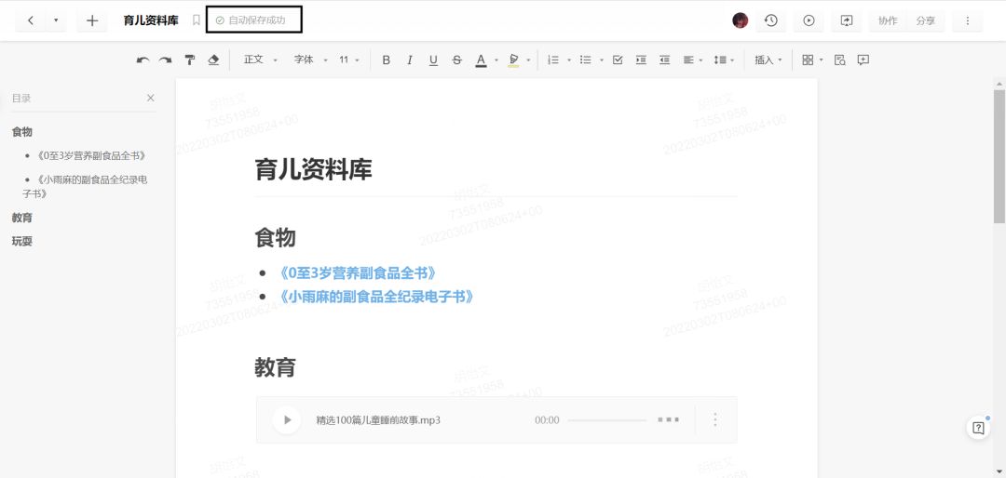1006x478 pixels.
Task: Play the 精选100篇儿童睡前故事.mp3 audio
Action: tap(287, 420)
